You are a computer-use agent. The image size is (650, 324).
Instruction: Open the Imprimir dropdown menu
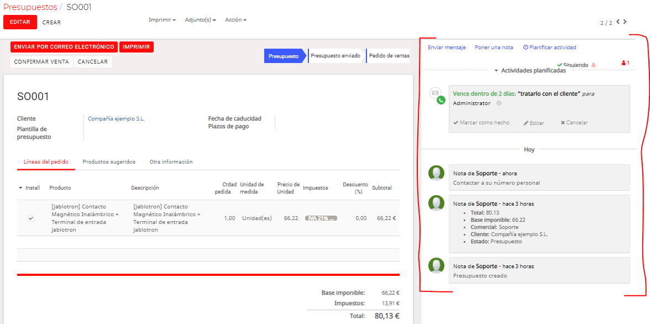[x=162, y=19]
